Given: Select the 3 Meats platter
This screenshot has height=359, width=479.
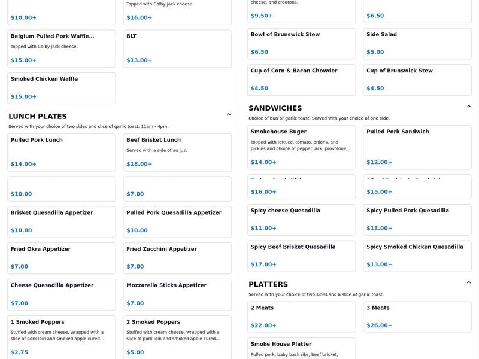Looking at the screenshot, I should pos(417,317).
